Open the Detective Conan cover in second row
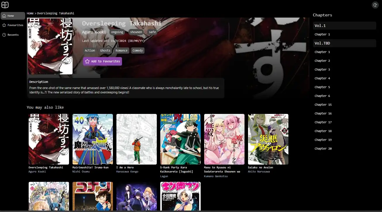 (93, 196)
